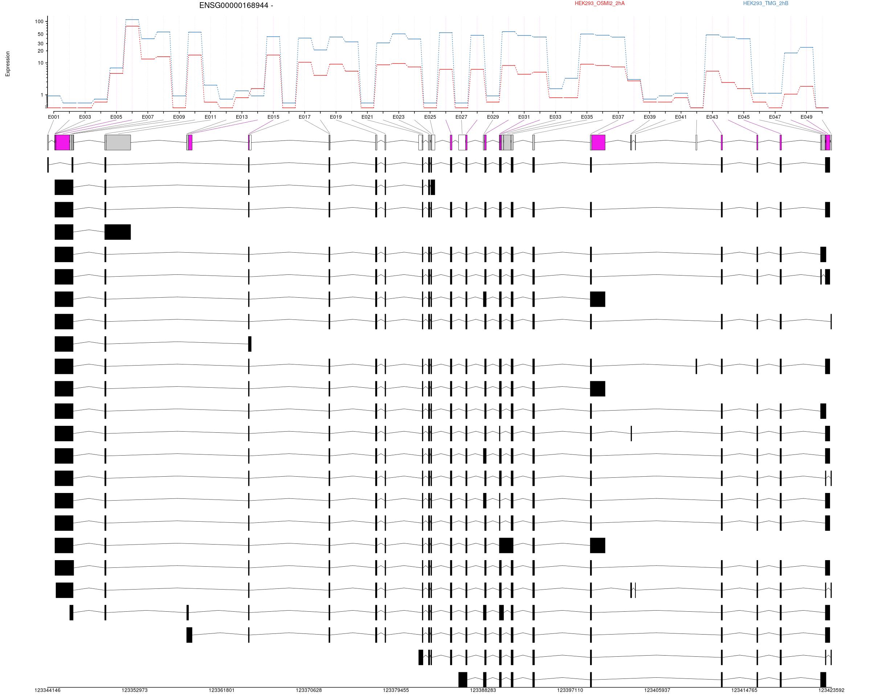Click genomic coordinate 123352973
Screen dimensions: 871x697
point(135,690)
